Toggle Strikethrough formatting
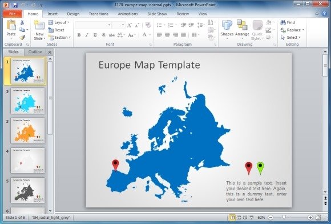 [x=112, y=35]
